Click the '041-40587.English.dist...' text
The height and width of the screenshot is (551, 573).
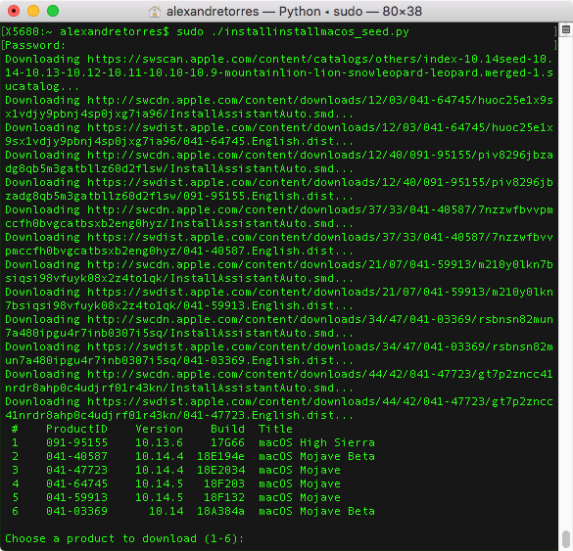[x=267, y=251]
